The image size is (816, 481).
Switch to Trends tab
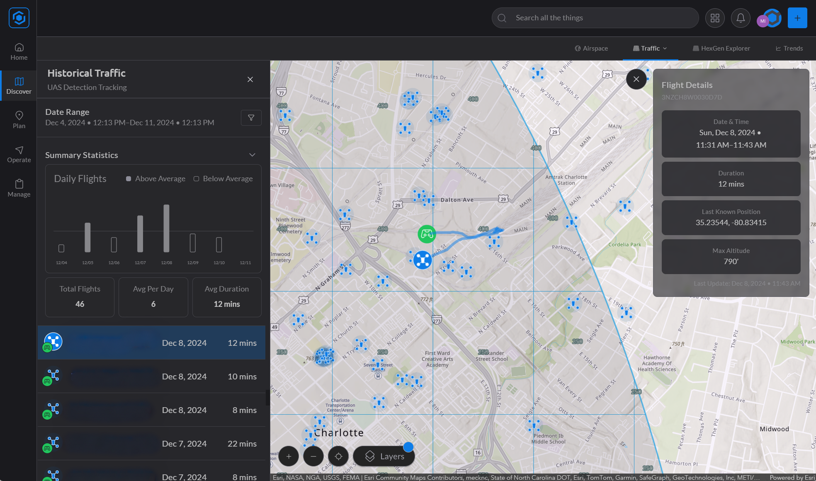click(789, 49)
